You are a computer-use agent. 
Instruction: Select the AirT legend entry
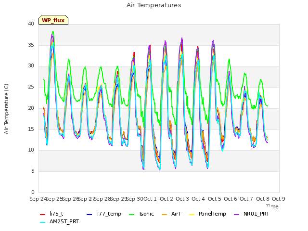[171, 214]
